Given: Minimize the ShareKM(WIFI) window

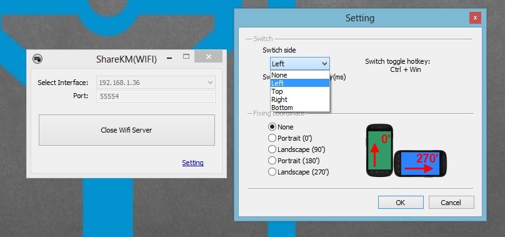Looking at the screenshot, I should tap(170, 58).
